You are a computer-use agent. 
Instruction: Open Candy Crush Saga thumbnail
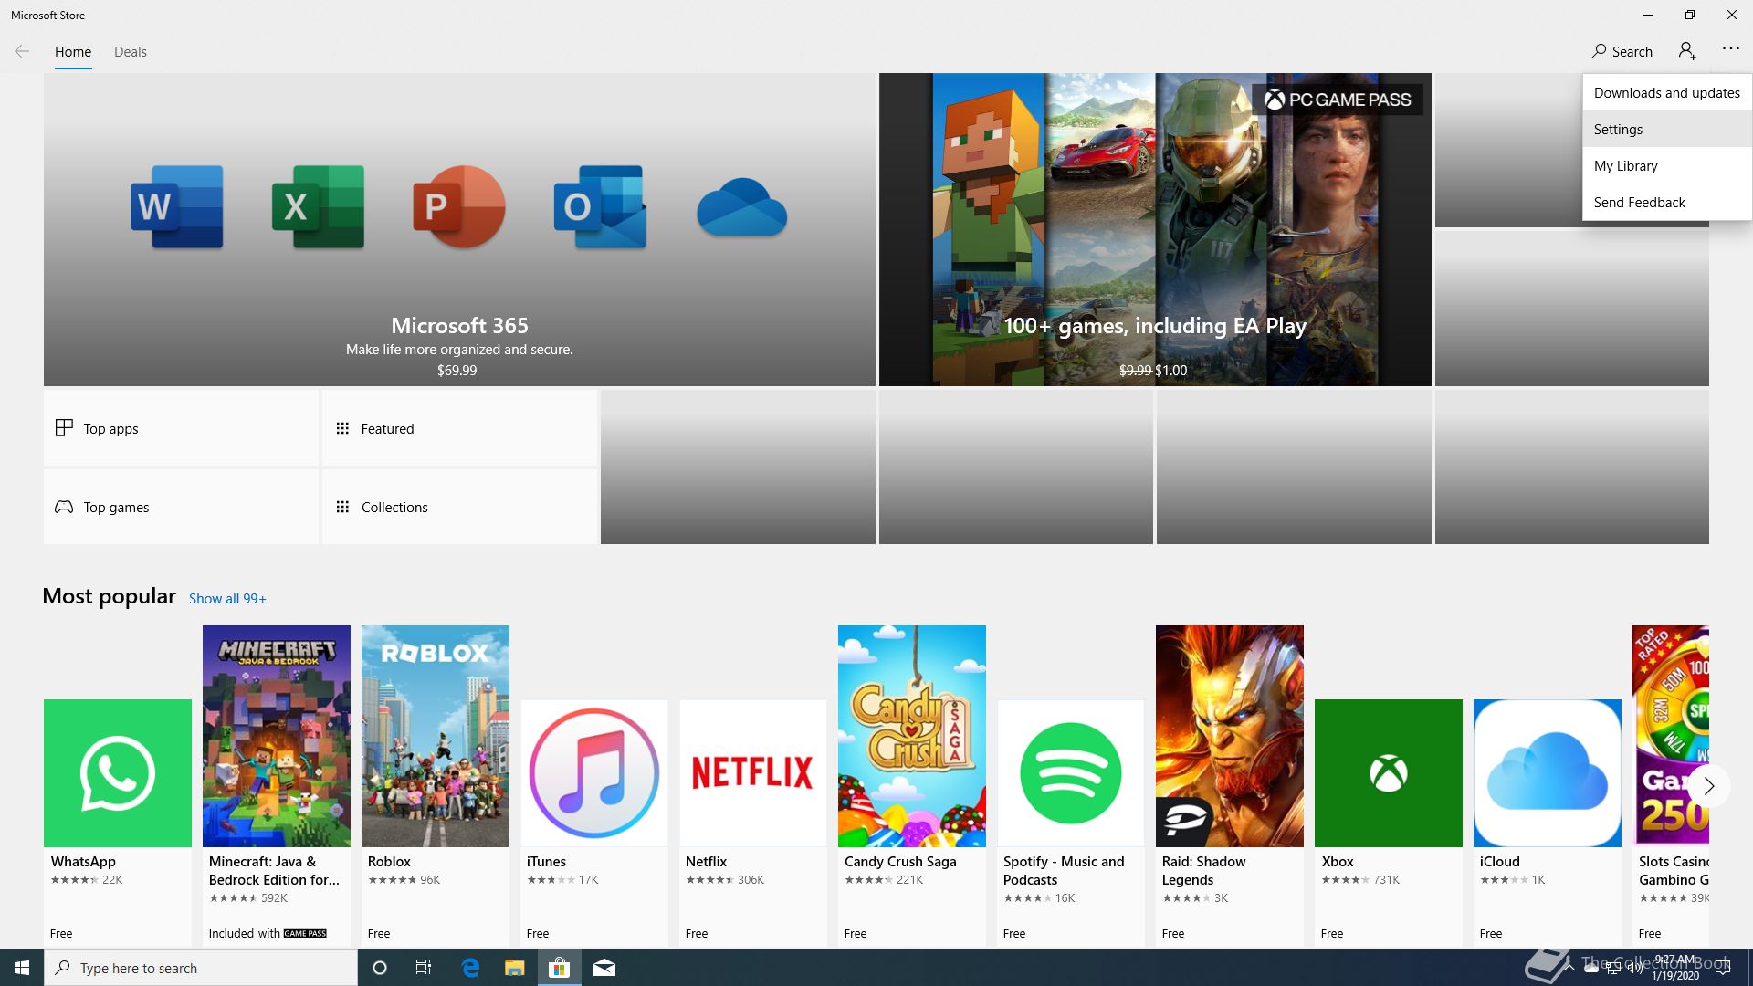(x=912, y=736)
